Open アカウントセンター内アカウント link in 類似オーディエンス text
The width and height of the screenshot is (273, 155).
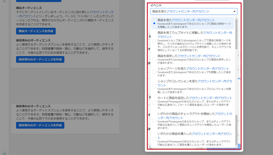point(102,12)
